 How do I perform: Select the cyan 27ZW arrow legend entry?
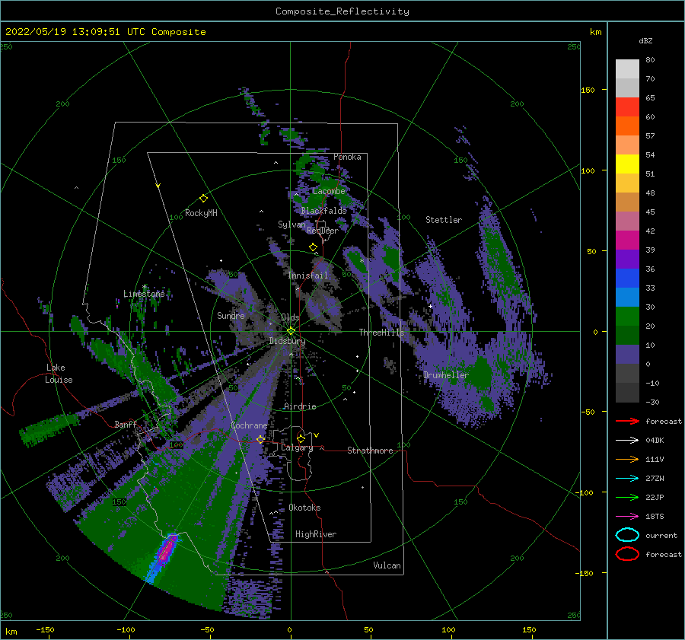627,479
